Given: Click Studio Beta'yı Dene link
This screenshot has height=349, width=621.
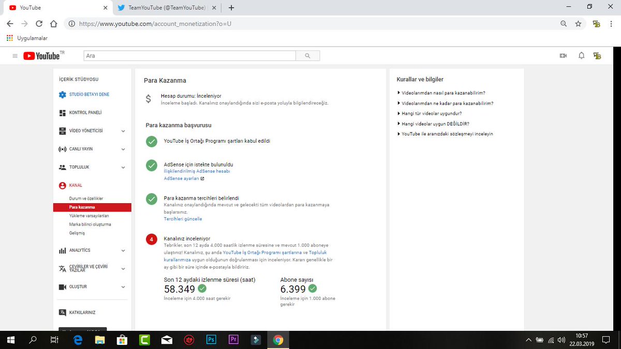Looking at the screenshot, I should (x=89, y=95).
